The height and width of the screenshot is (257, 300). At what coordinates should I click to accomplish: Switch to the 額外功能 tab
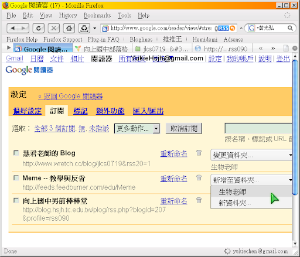(x=110, y=111)
